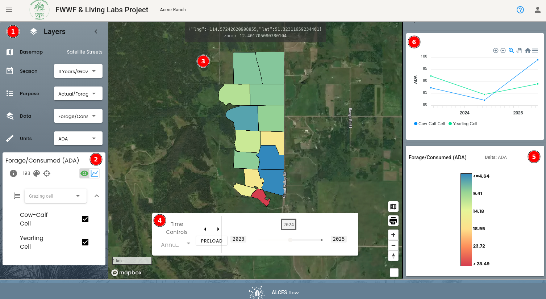Reset chart zoom home icon
Image resolution: width=546 pixels, height=299 pixels.
(x=528, y=50)
